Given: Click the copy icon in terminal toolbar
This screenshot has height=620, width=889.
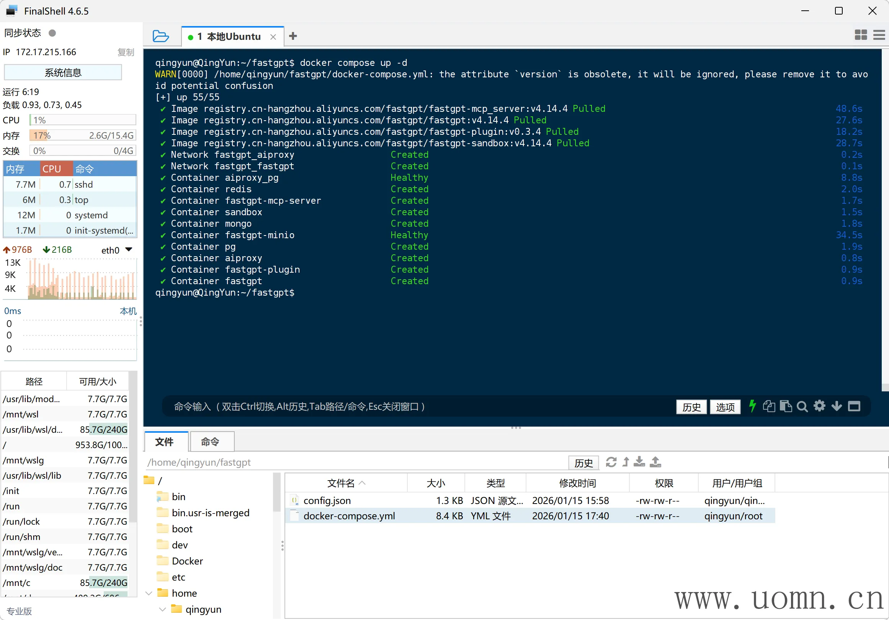Looking at the screenshot, I should coord(769,406).
